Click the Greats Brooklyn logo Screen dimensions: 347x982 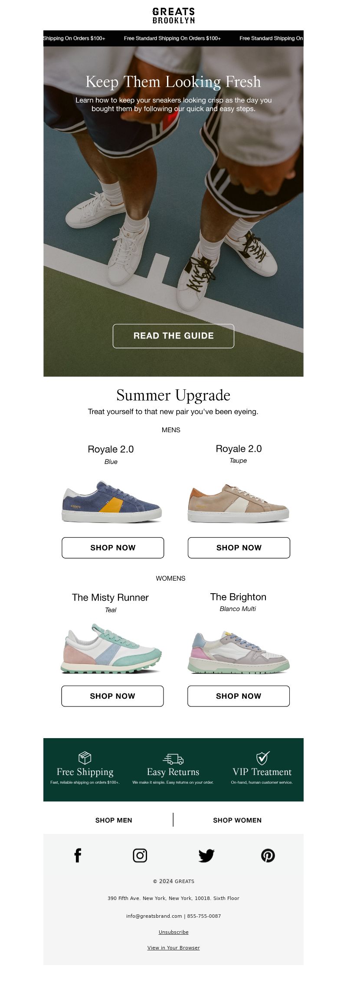point(173,16)
